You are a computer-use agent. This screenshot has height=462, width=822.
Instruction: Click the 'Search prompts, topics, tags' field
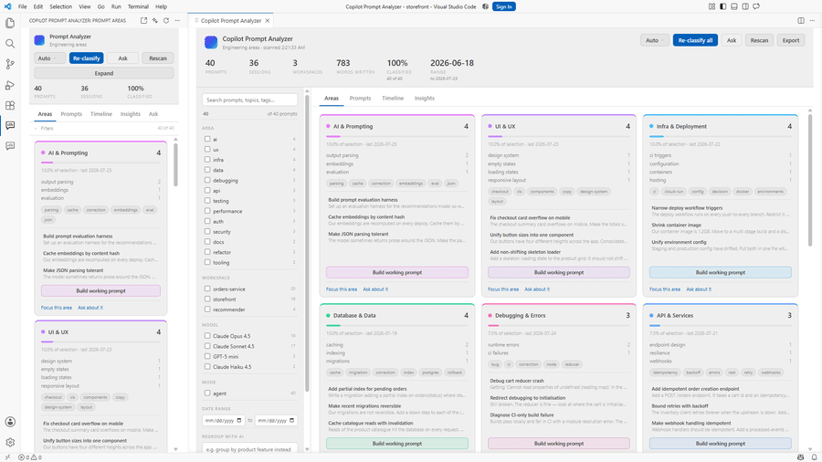(x=250, y=100)
